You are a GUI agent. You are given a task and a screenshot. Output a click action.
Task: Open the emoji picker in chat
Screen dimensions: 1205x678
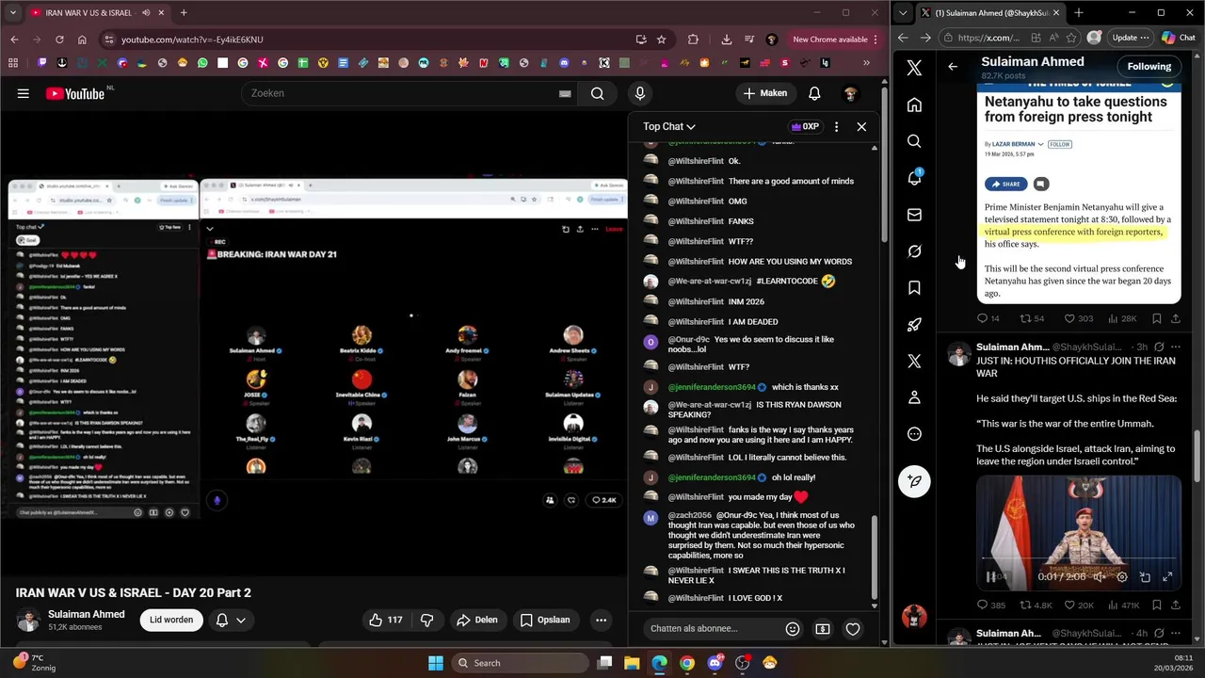coord(793,628)
